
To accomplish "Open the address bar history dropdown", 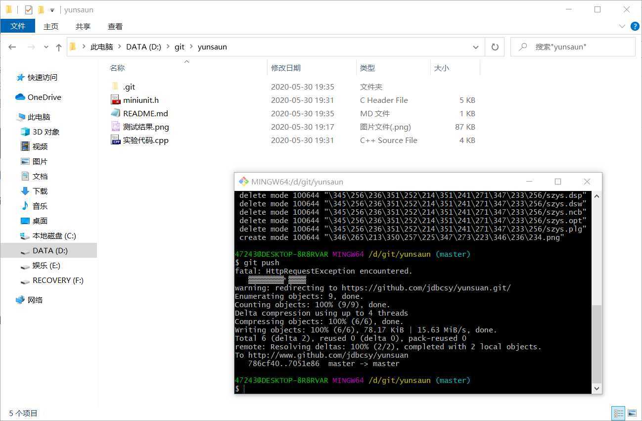I will click(x=476, y=47).
